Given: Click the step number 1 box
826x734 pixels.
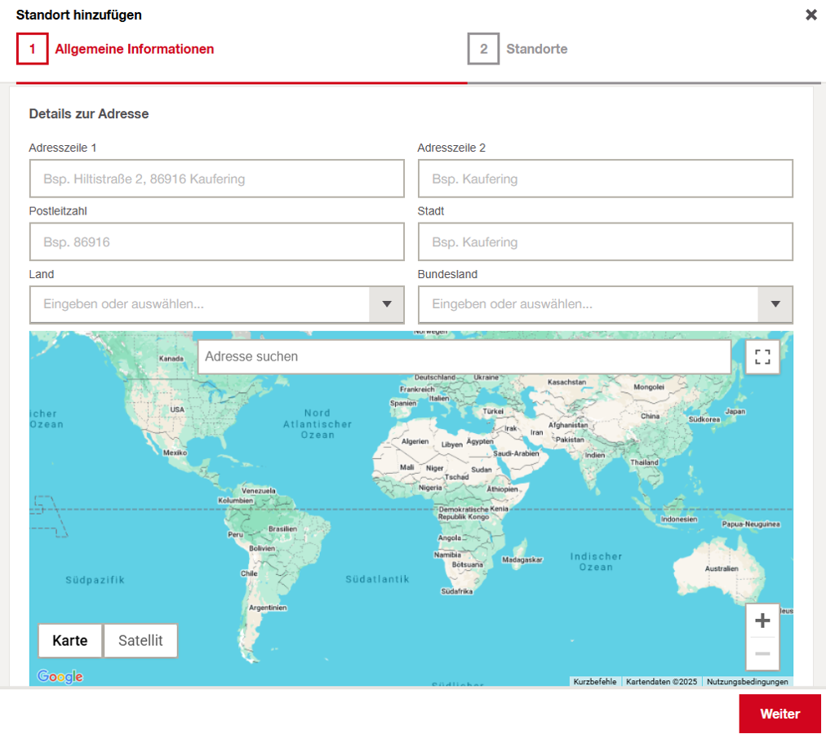Looking at the screenshot, I should (32, 49).
